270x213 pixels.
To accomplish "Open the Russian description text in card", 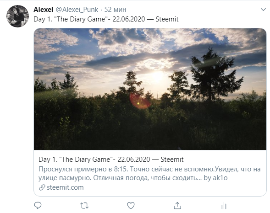I will click(x=149, y=174).
